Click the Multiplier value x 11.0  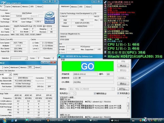[x=18, y=46]
